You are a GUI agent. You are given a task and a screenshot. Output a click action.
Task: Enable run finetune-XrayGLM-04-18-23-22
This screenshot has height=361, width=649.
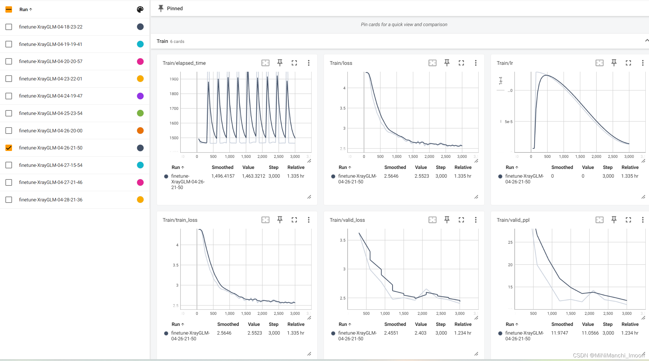9,27
